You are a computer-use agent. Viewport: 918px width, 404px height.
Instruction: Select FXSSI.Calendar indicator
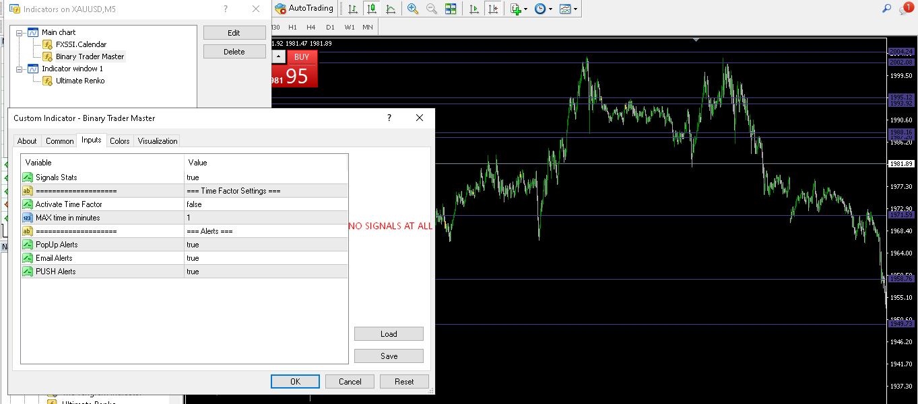[x=81, y=44]
